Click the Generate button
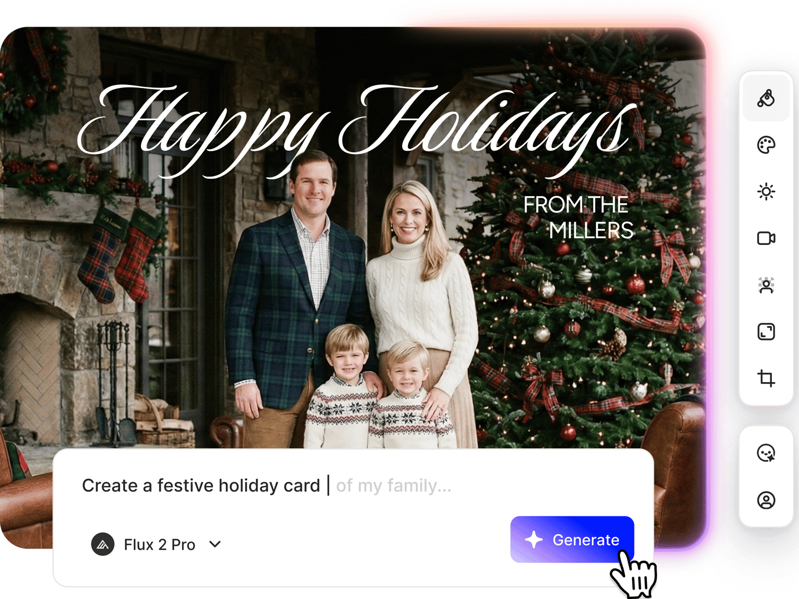Image resolution: width=799 pixels, height=599 pixels. [572, 539]
